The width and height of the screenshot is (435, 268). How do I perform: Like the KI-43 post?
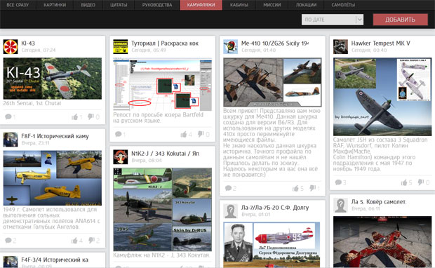pyautogui.click(x=77, y=116)
